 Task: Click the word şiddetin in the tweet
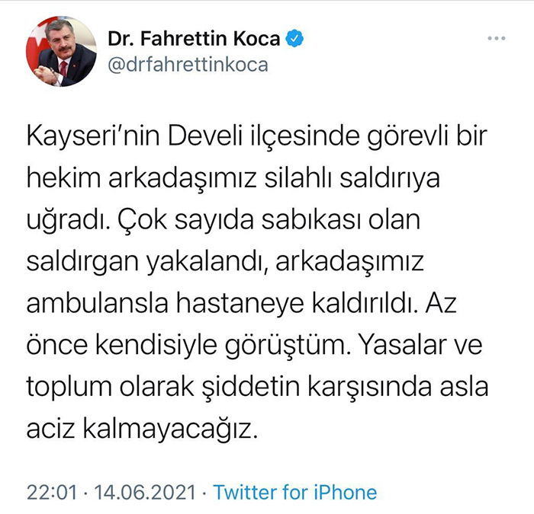(251, 388)
